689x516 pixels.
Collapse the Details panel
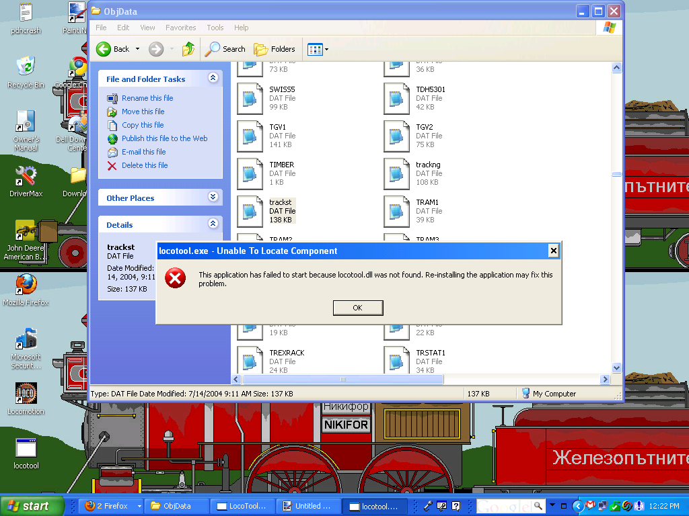[x=213, y=224]
